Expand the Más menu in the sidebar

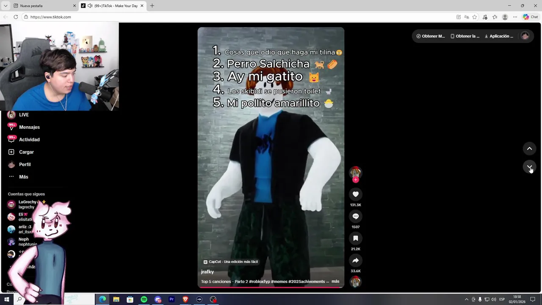click(23, 177)
